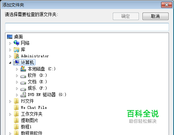This screenshot has width=174, height=135.
Task: Select the 娱乐 (F:) label
Action: coord(37,88)
